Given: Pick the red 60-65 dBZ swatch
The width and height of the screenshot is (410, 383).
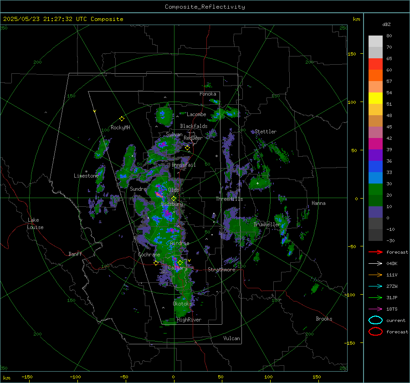Looking at the screenshot, I should pyautogui.click(x=375, y=64).
